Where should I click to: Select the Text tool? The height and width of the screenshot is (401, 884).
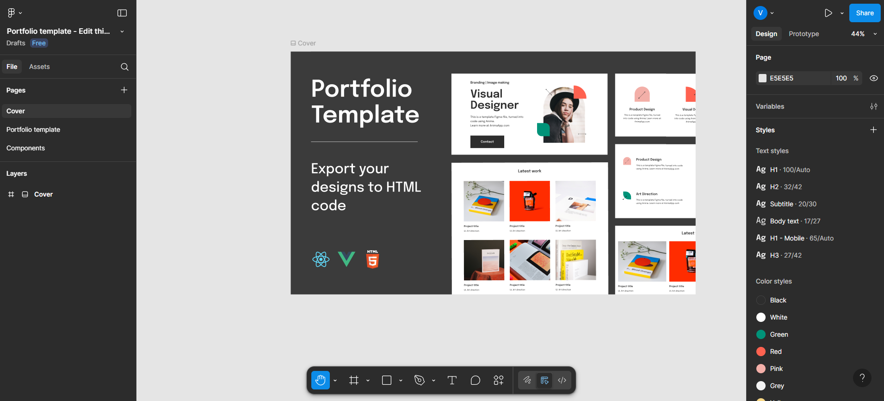452,380
